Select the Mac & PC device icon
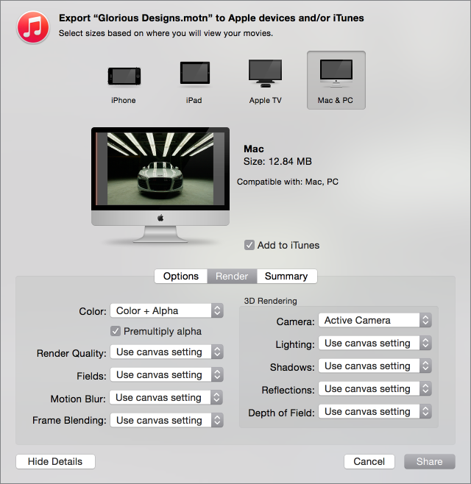The image size is (471, 484). click(x=336, y=80)
